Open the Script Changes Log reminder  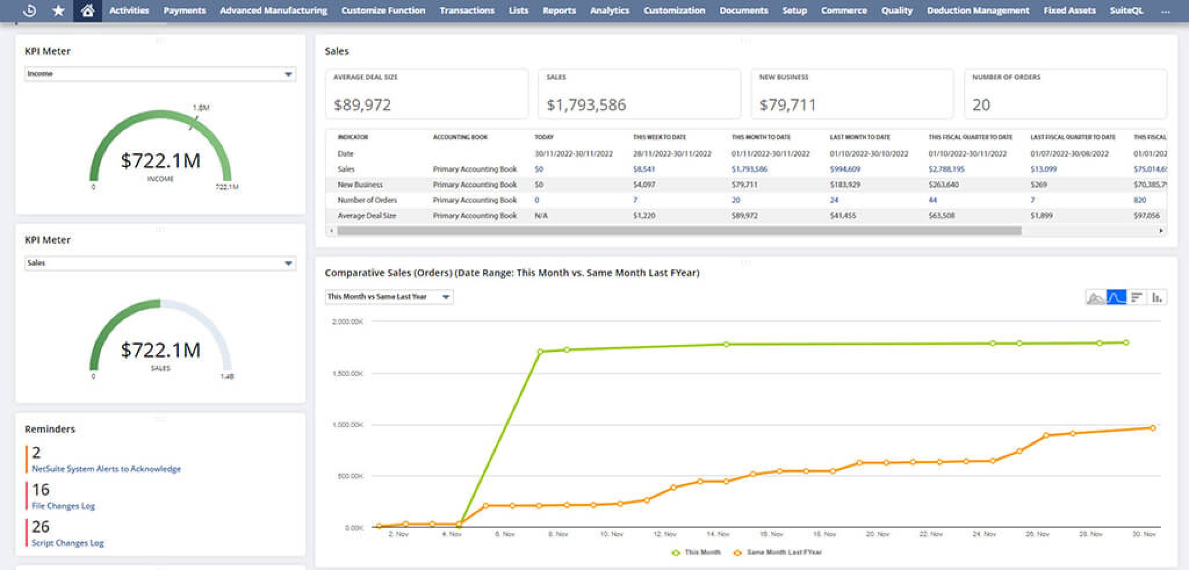coord(68,543)
